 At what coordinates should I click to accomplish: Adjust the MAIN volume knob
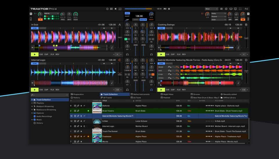(151, 14)
